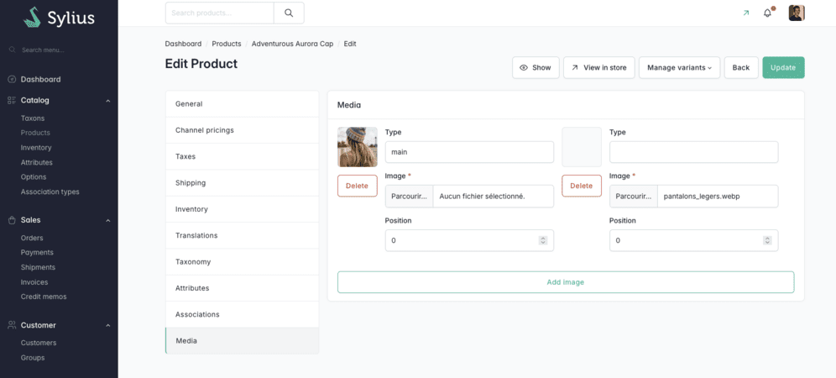Viewport: 836px width, 378px height.
Task: Click Position field of main image
Action: 469,240
